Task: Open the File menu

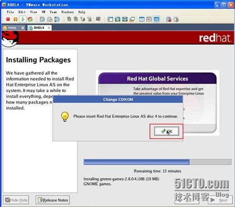Action: click(10, 12)
